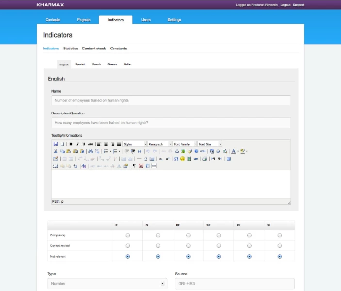Viewport: 341px width, 291px height.
Task: Expand the Type dropdown showing Number
Action: click(x=107, y=284)
